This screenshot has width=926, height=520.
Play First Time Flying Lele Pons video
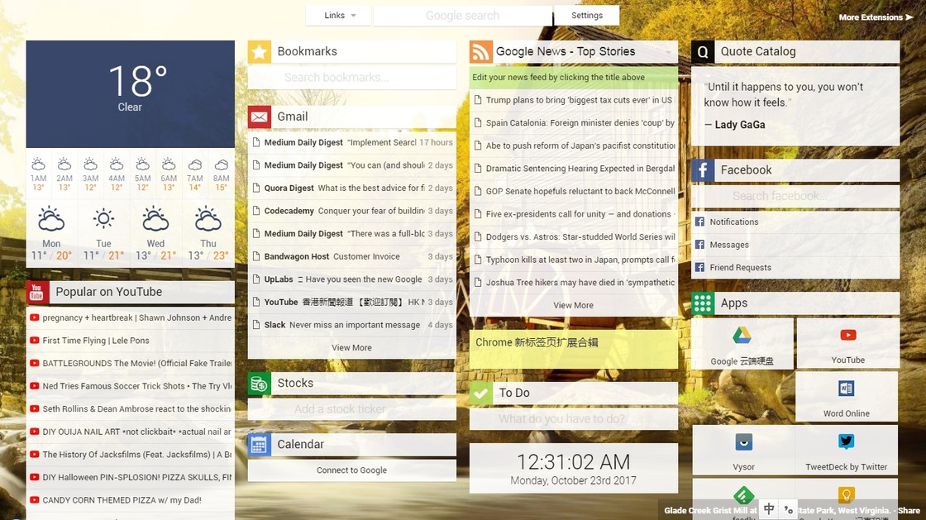(x=130, y=341)
